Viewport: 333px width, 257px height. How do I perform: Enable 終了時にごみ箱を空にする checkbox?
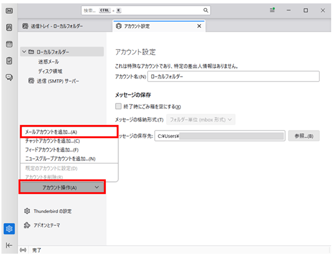coord(118,106)
